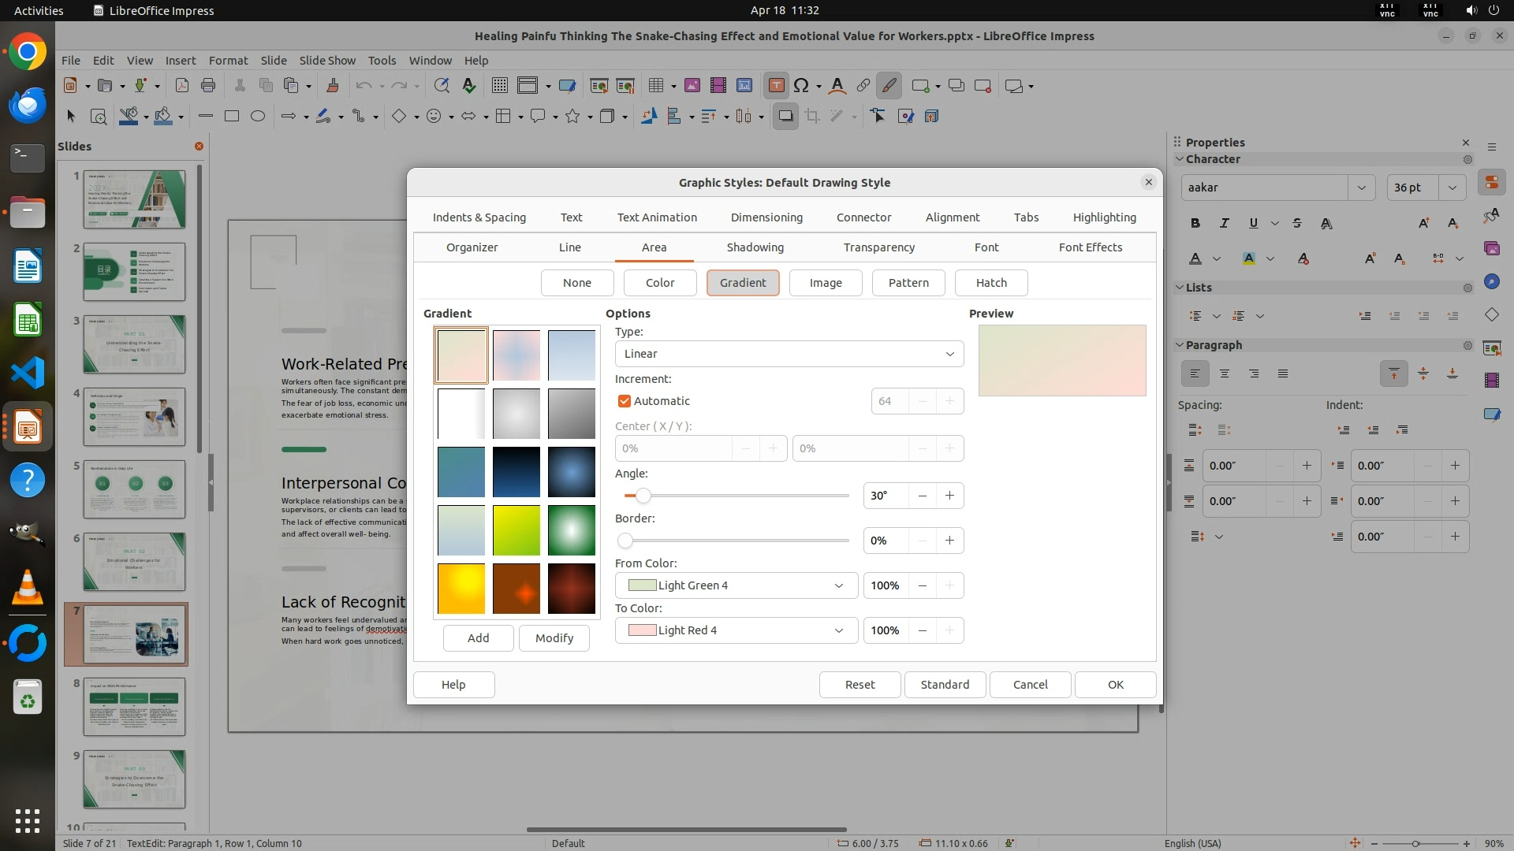Click the Insert Special Character omega icon
The height and width of the screenshot is (851, 1514).
pos(801,86)
